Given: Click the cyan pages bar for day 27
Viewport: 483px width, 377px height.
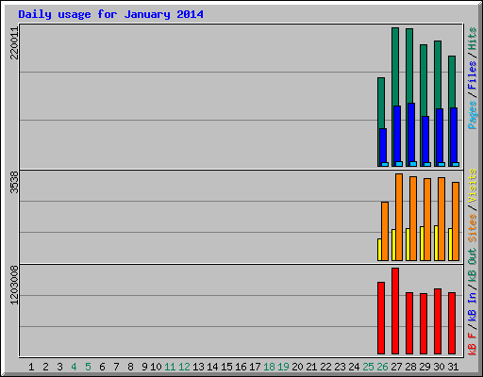Looking at the screenshot, I should click(399, 164).
